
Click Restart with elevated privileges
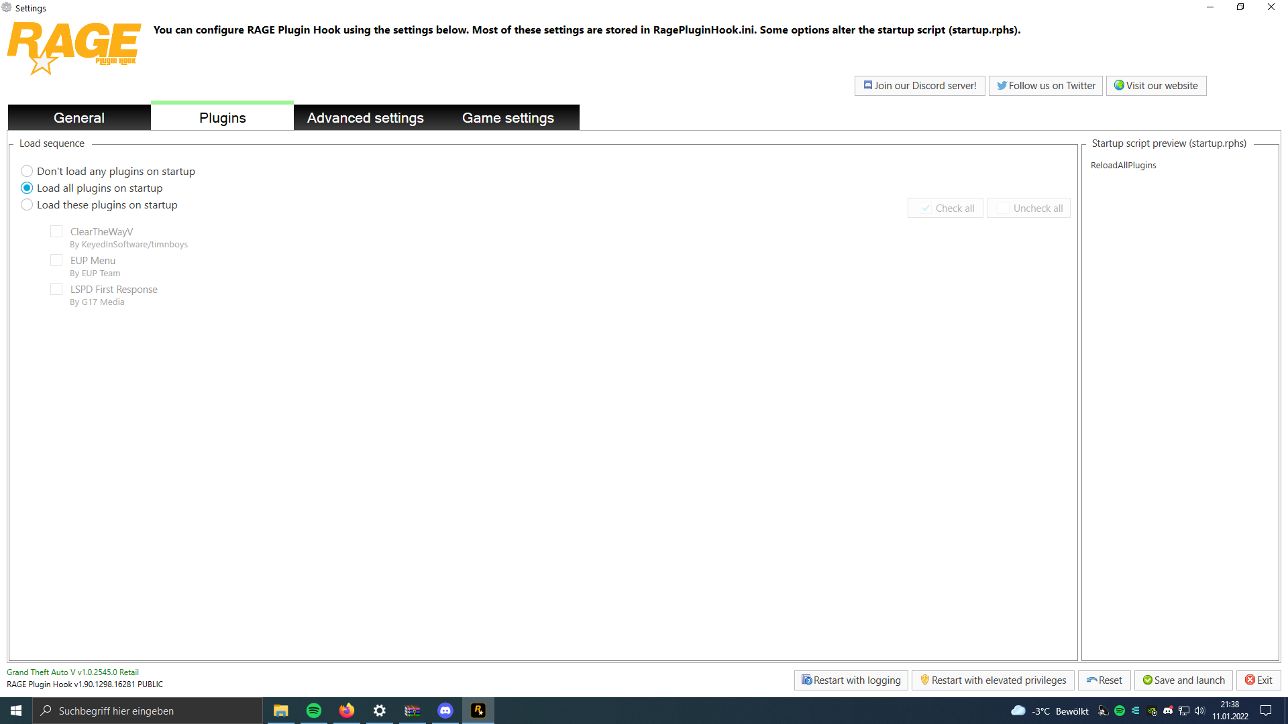993,680
